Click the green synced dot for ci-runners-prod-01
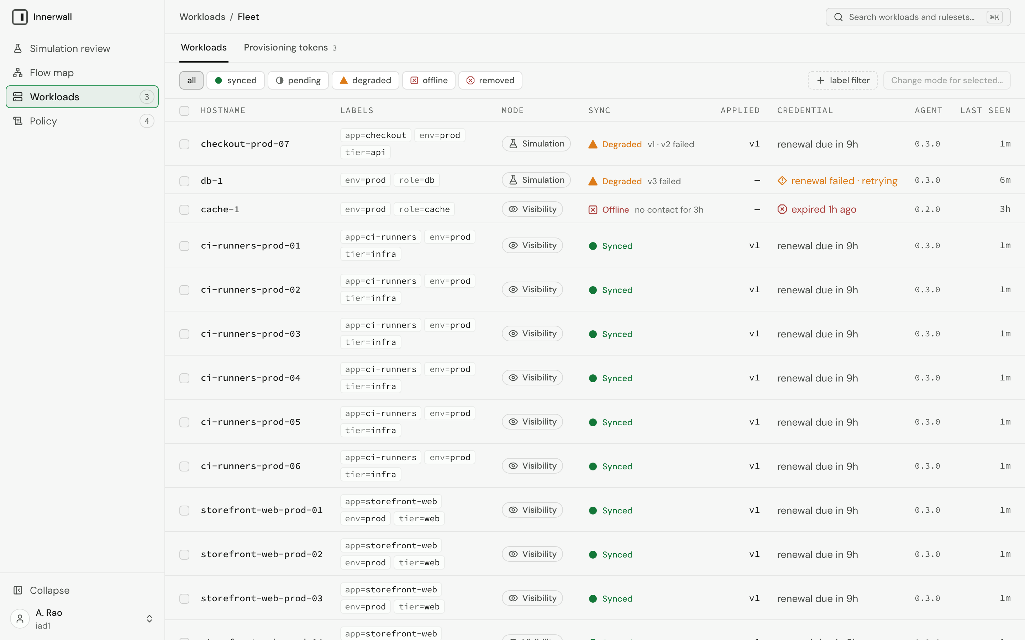Viewport: 1025px width, 640px height. 593,246
